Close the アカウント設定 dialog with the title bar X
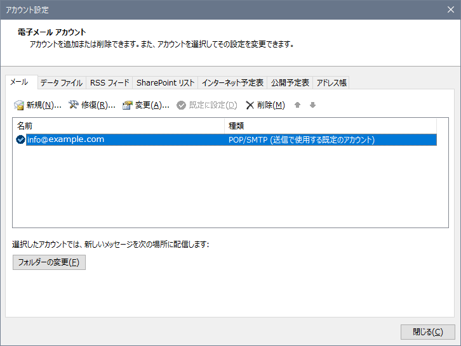Viewport: 461px width, 346px height. pyautogui.click(x=450, y=10)
